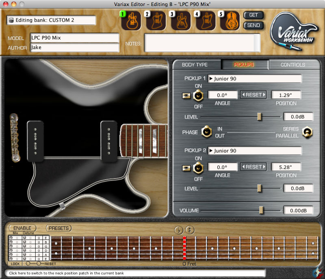Toggle the Pickup 2 ON/OFF switch
Image resolution: width=325 pixels, height=279 pixels.
pos(198,168)
